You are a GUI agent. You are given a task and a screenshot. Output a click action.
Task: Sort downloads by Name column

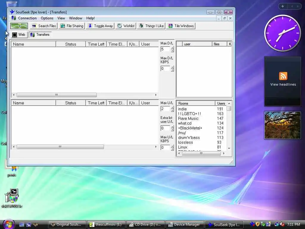[x=33, y=44]
